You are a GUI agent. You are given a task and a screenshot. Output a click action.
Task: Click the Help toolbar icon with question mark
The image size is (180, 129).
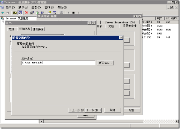[49, 13]
